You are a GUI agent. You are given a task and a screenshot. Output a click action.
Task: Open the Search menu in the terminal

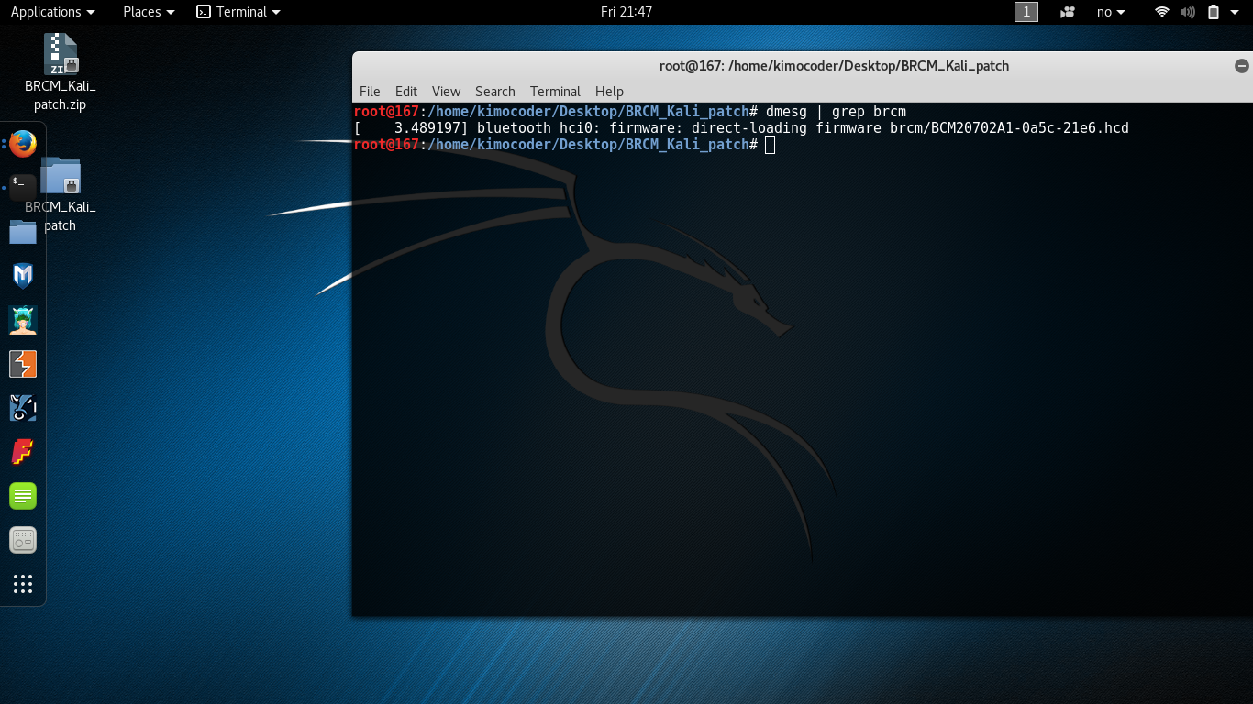point(494,92)
